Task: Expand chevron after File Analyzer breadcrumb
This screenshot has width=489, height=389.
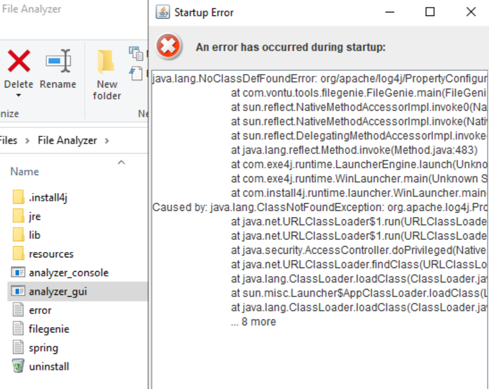Action: [x=107, y=141]
